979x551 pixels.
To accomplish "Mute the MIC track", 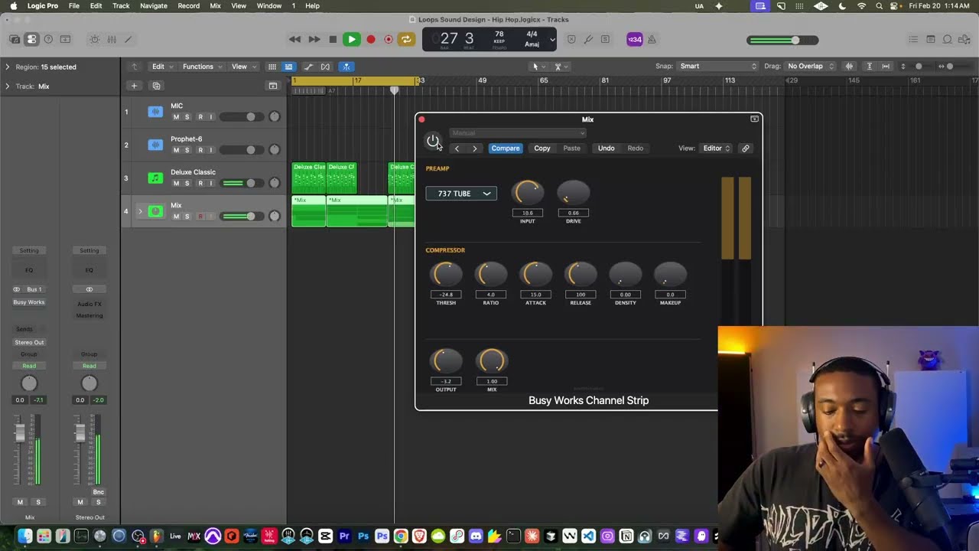I will point(176,117).
